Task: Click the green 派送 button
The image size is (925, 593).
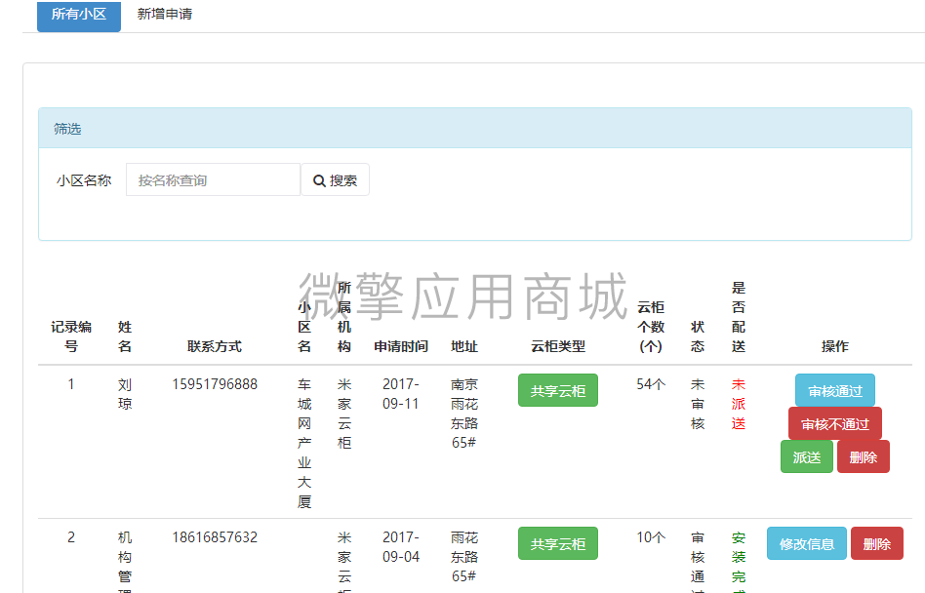Action: click(x=806, y=456)
